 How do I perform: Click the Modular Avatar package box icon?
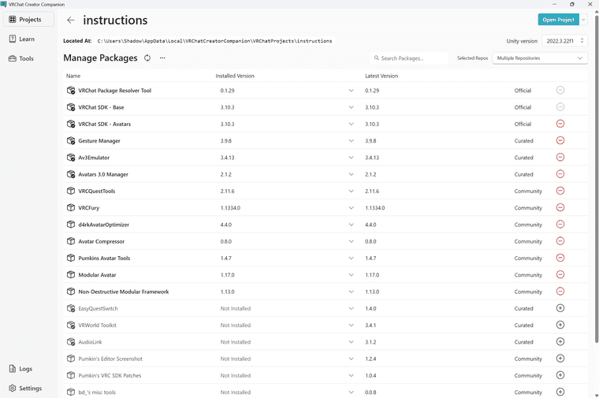[71, 275]
